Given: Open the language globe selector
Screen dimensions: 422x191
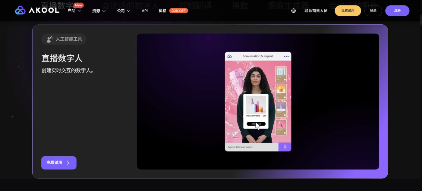Looking at the screenshot, I should 293,11.
